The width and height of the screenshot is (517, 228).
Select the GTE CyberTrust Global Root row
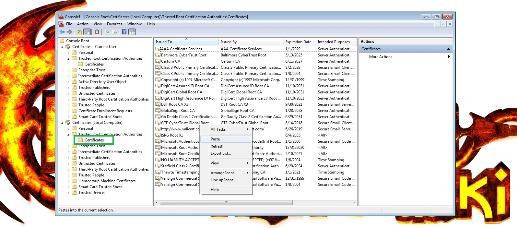[x=255, y=123]
